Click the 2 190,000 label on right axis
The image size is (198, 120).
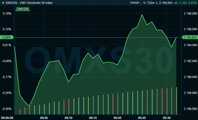click(x=190, y=77)
